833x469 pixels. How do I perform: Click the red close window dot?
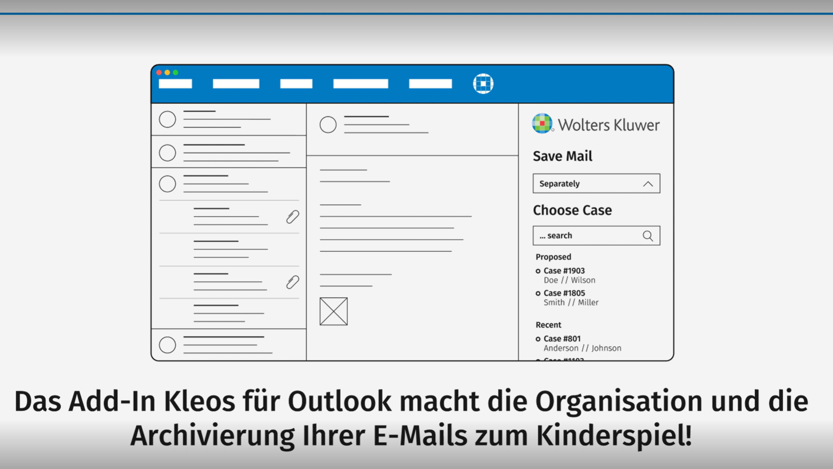coord(159,72)
